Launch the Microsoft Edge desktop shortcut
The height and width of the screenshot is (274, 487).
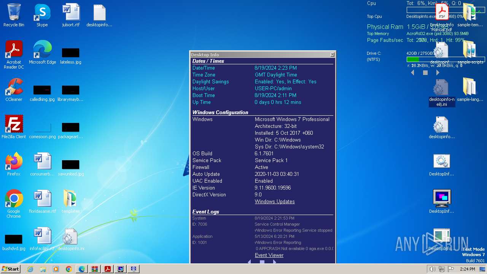click(42, 52)
